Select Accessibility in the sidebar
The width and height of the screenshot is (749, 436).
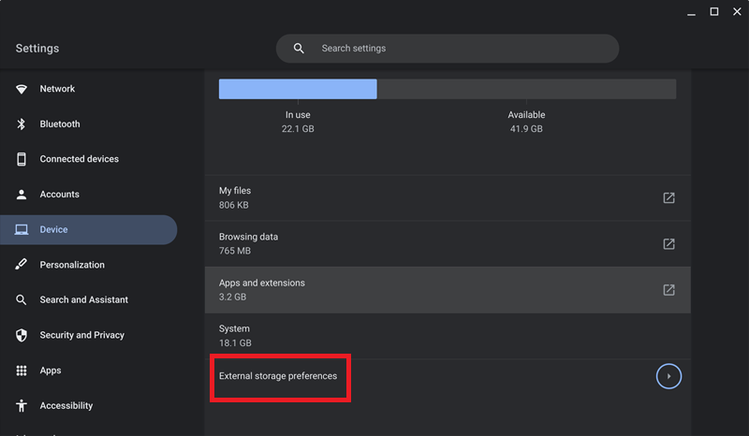point(66,406)
